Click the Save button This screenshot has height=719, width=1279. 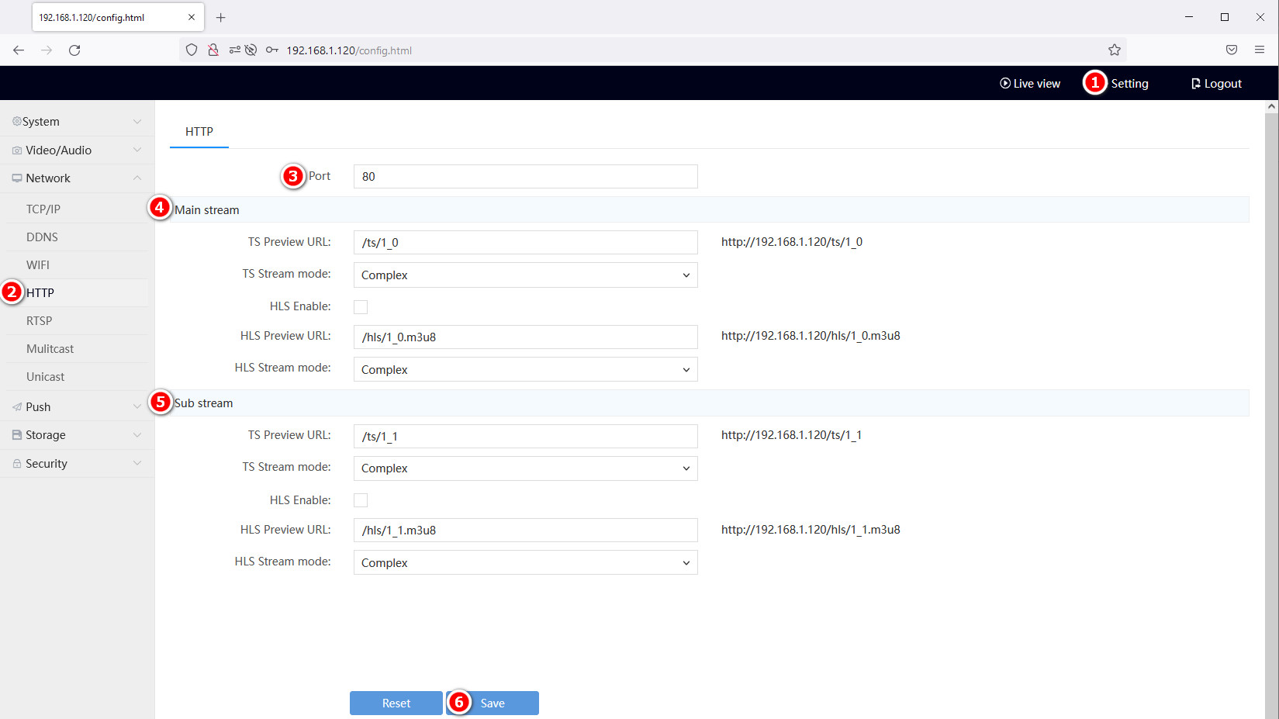[x=493, y=703]
